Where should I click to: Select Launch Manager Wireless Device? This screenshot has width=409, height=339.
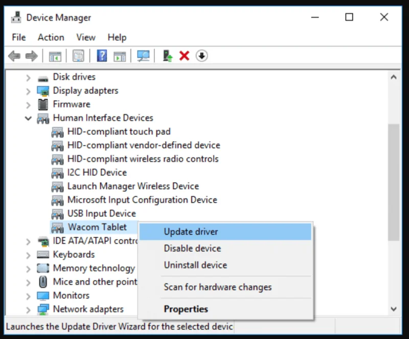(133, 186)
